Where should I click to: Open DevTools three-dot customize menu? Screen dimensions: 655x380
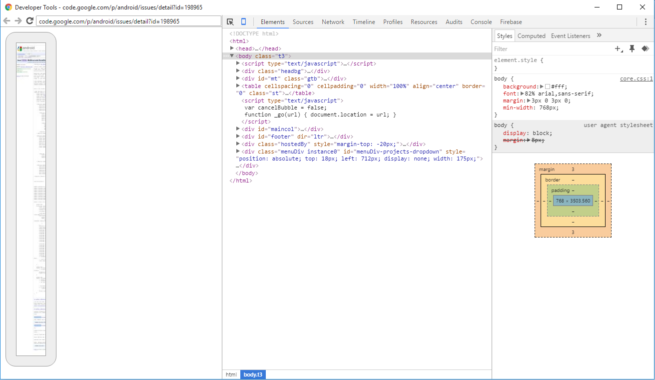(x=646, y=22)
